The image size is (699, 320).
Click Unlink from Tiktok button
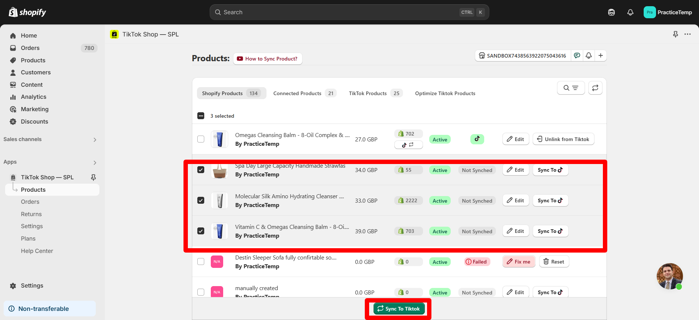[563, 139]
